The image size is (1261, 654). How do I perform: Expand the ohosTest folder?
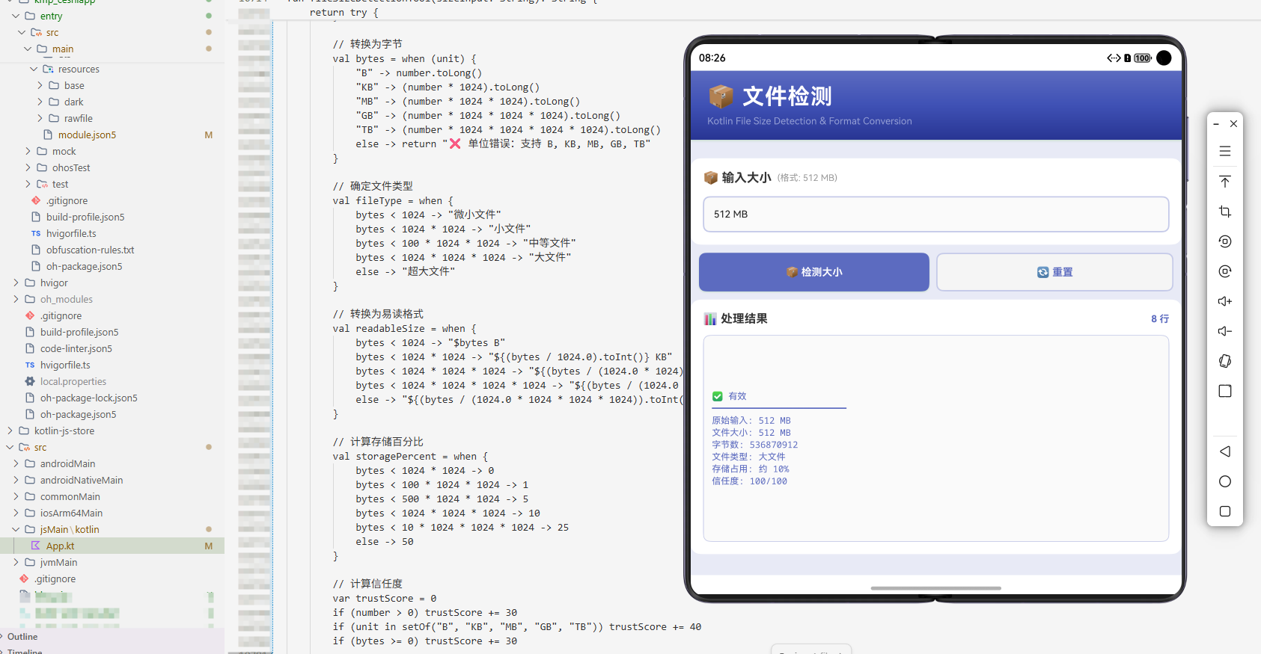(x=28, y=167)
